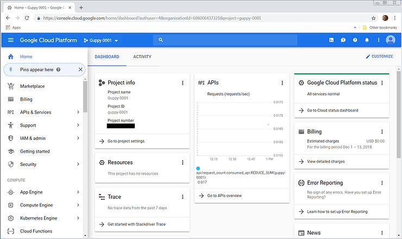Open Project info card options menu
This screenshot has height=239, width=402.
click(x=183, y=83)
